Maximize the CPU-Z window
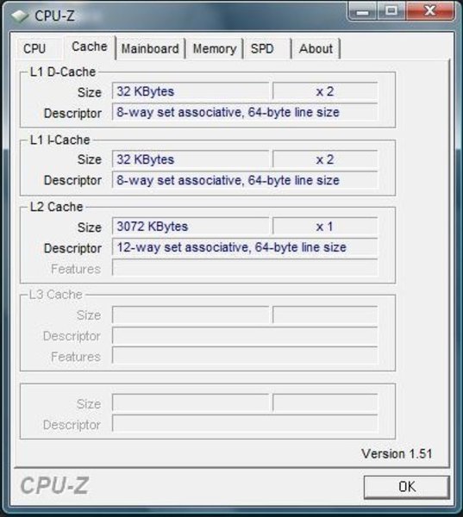 click(391, 11)
